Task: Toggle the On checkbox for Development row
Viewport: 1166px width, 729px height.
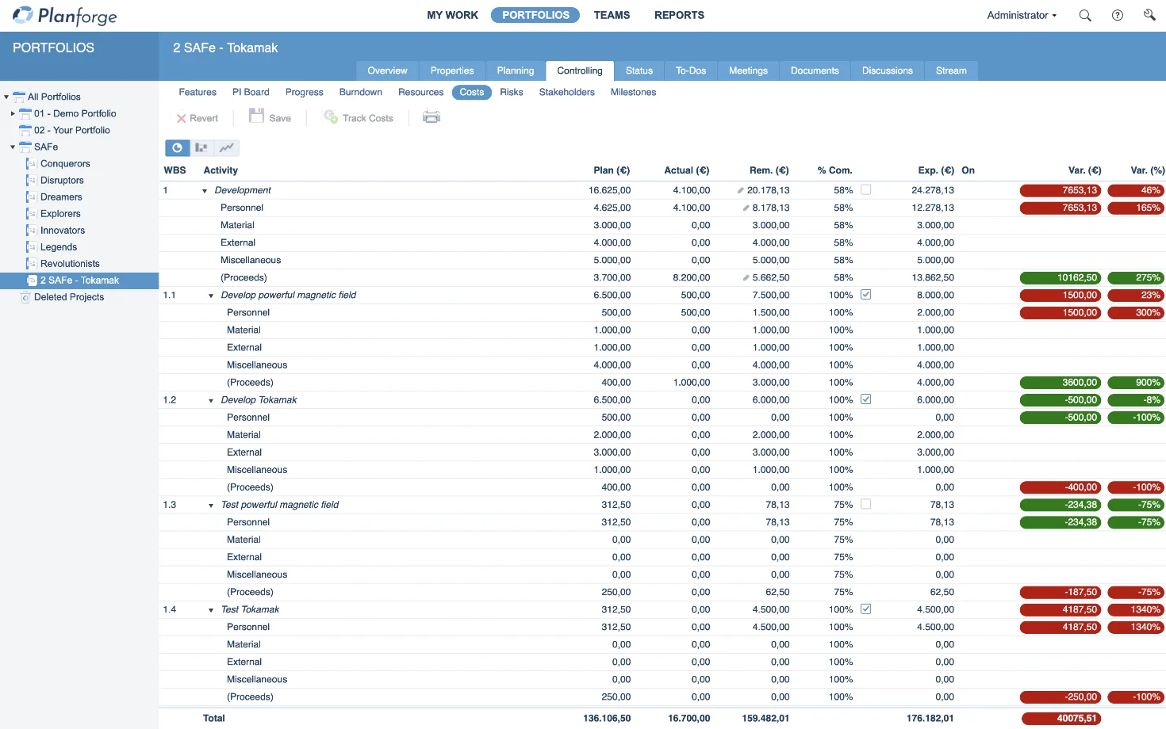Action: 865,189
